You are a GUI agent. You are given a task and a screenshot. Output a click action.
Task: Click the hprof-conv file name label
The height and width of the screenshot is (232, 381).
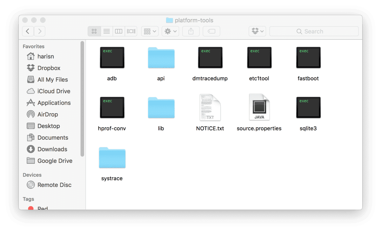[112, 129]
